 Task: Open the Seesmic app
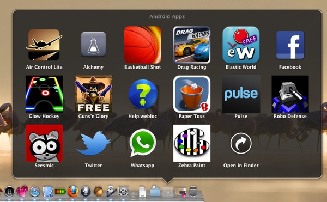click(44, 143)
